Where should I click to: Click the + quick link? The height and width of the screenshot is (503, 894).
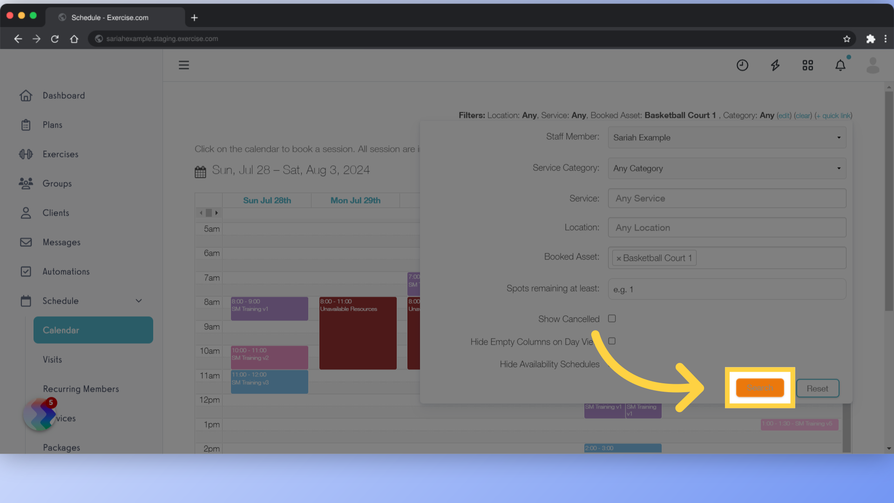[x=833, y=116]
